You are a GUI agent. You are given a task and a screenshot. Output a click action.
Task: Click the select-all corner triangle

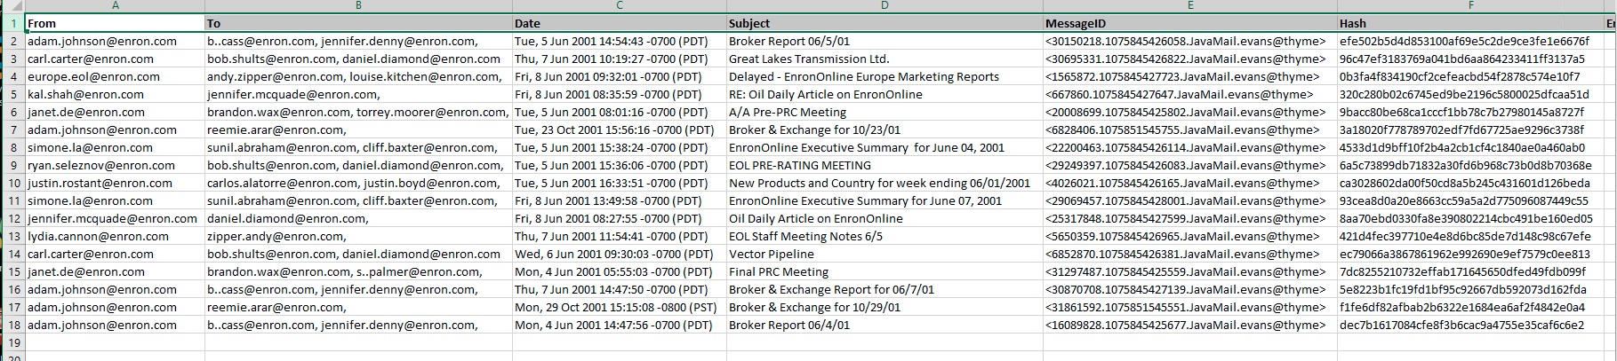12,5
